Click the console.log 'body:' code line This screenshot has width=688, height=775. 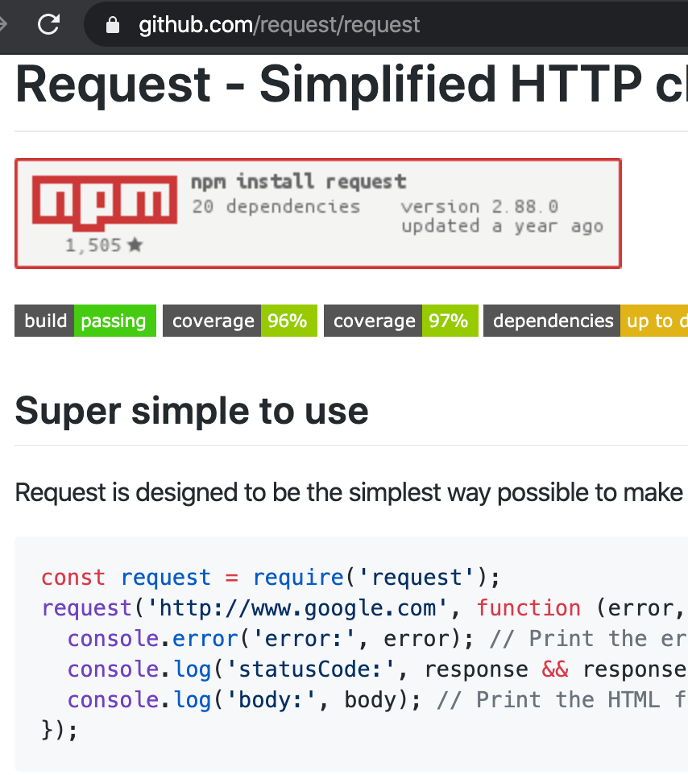(x=378, y=700)
